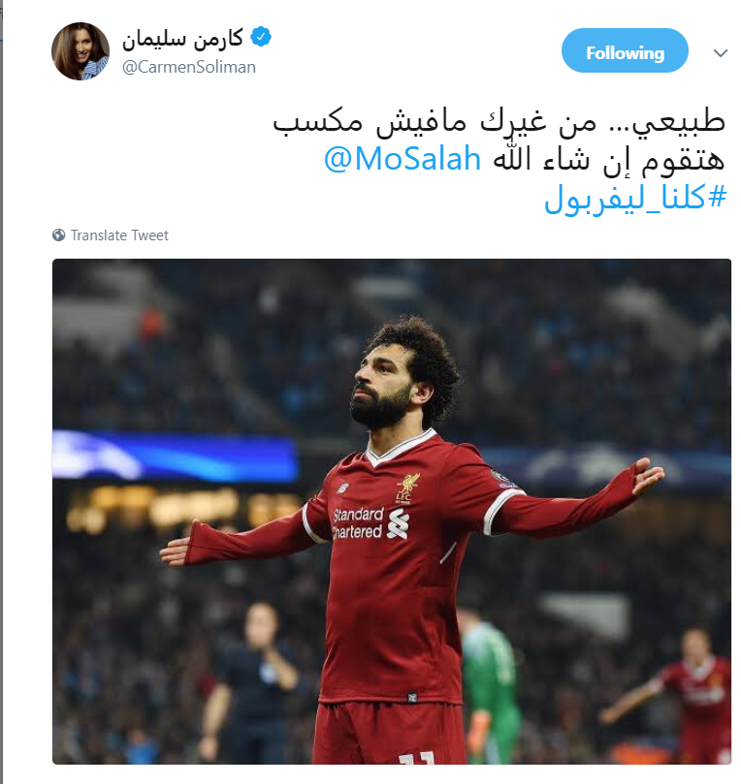
Task: Expand the tweet options chevron menu
Action: coord(720,52)
